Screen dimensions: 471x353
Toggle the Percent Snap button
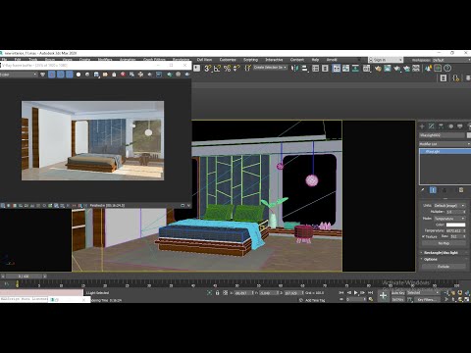[227, 68]
